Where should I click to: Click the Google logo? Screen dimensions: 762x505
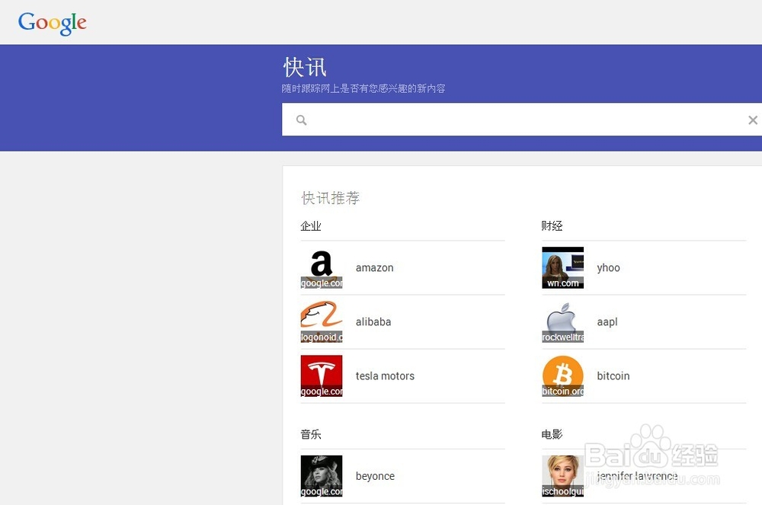point(53,23)
